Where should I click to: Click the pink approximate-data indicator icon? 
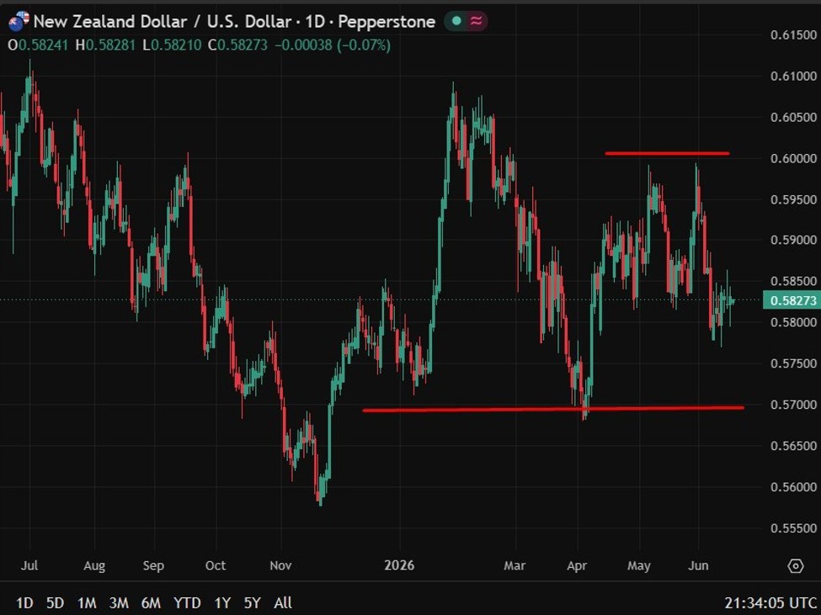point(476,21)
